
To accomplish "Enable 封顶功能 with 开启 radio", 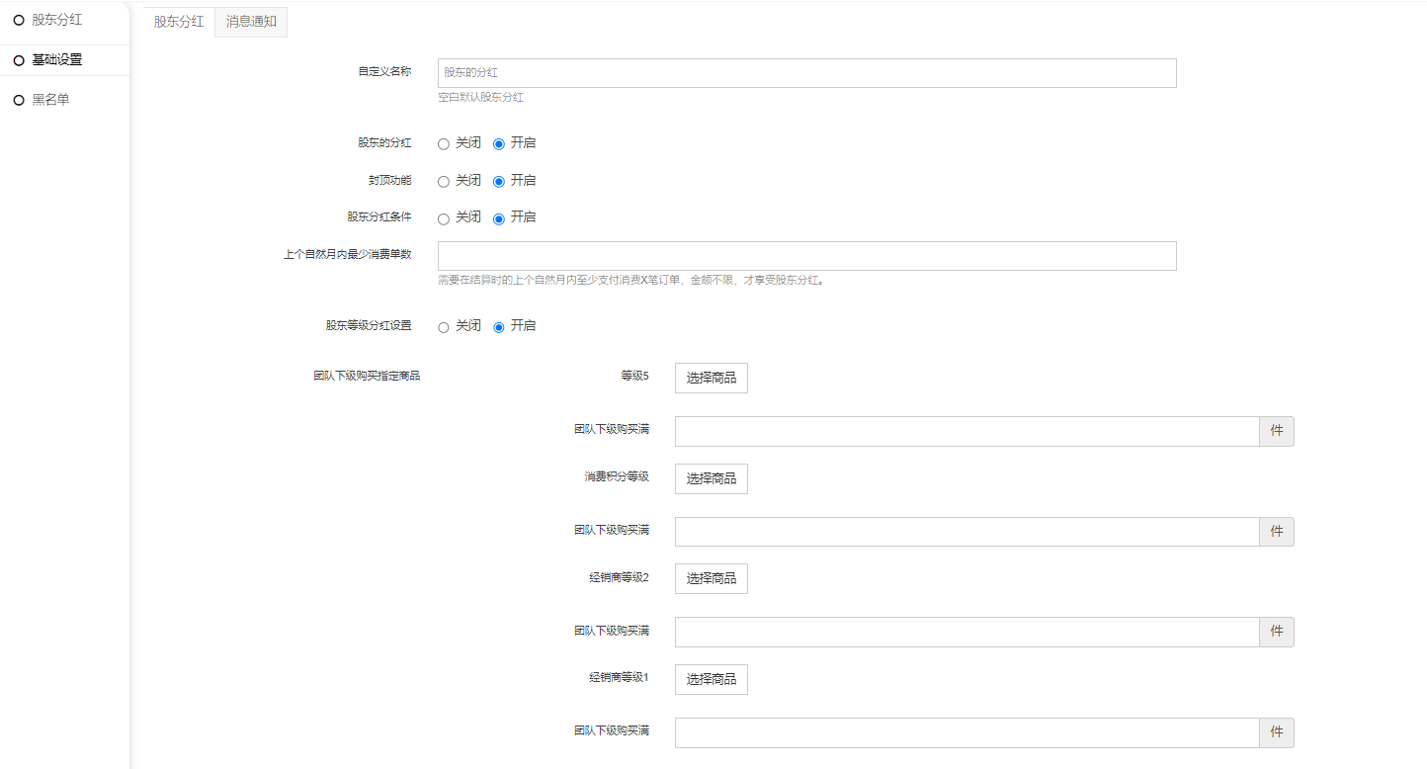I will tap(499, 182).
